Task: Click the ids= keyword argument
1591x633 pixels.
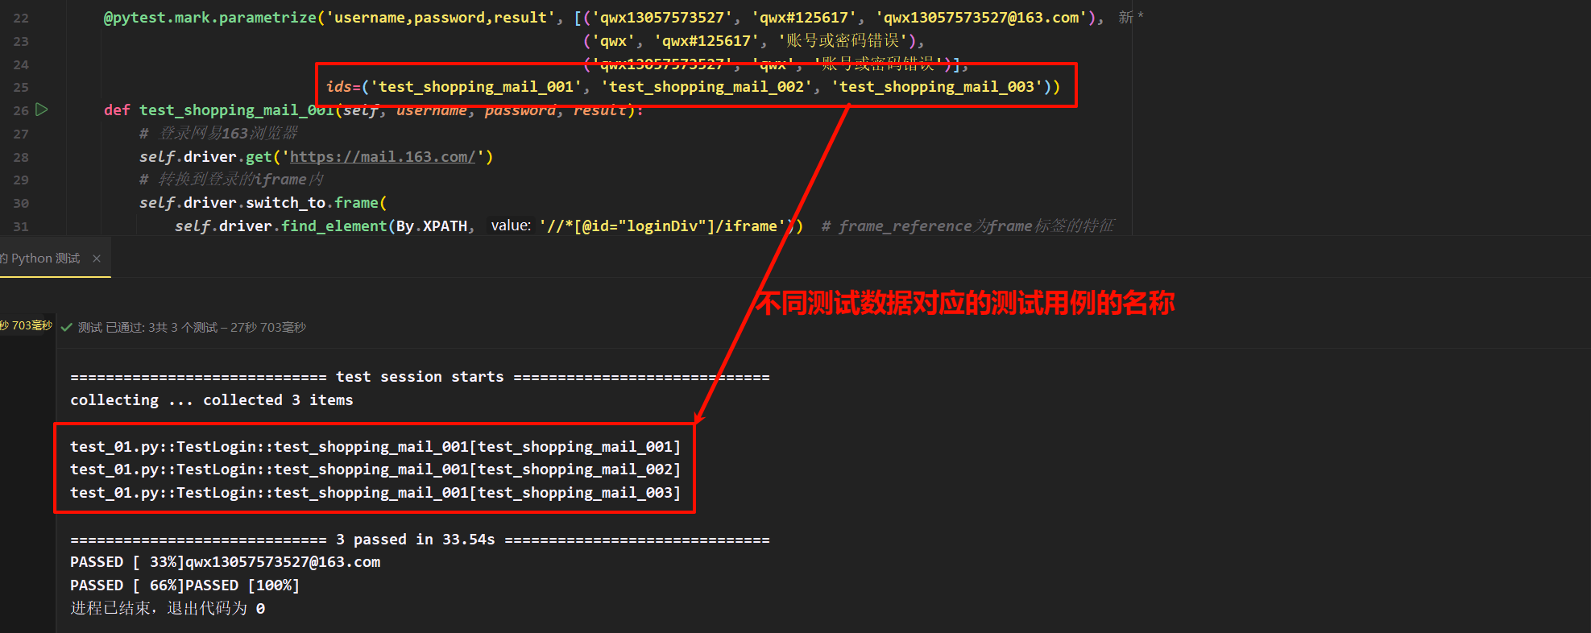Action: [x=344, y=87]
